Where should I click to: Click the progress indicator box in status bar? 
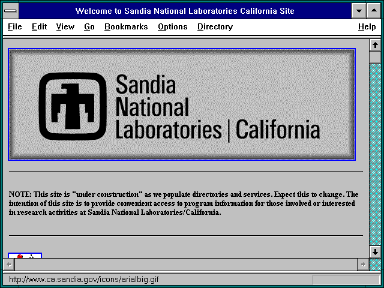click(x=346, y=280)
